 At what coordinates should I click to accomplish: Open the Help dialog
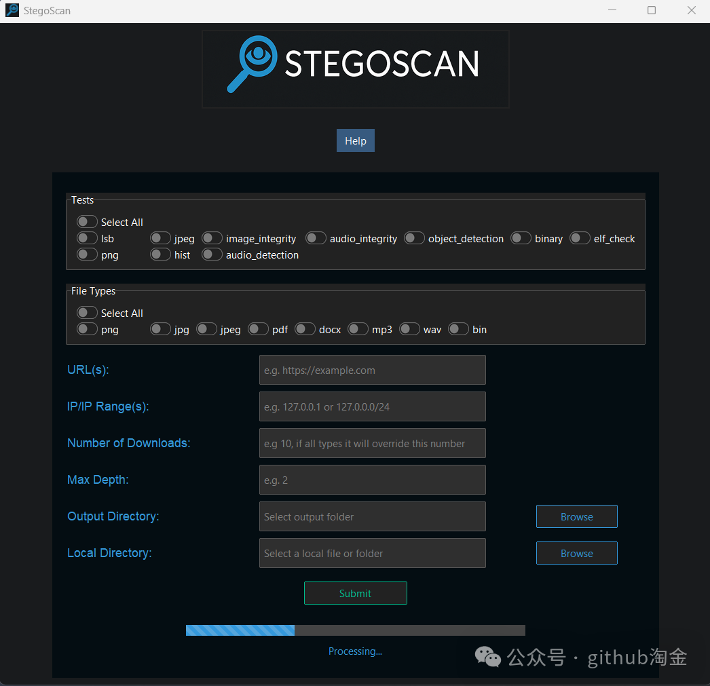click(x=355, y=140)
